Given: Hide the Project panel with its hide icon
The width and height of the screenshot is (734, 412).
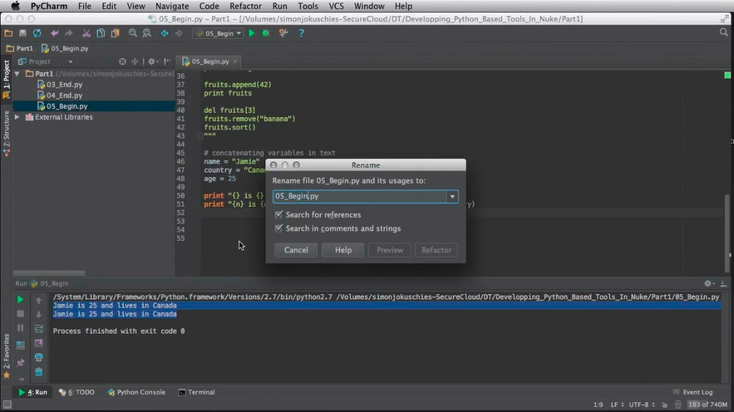Looking at the screenshot, I should click(167, 62).
